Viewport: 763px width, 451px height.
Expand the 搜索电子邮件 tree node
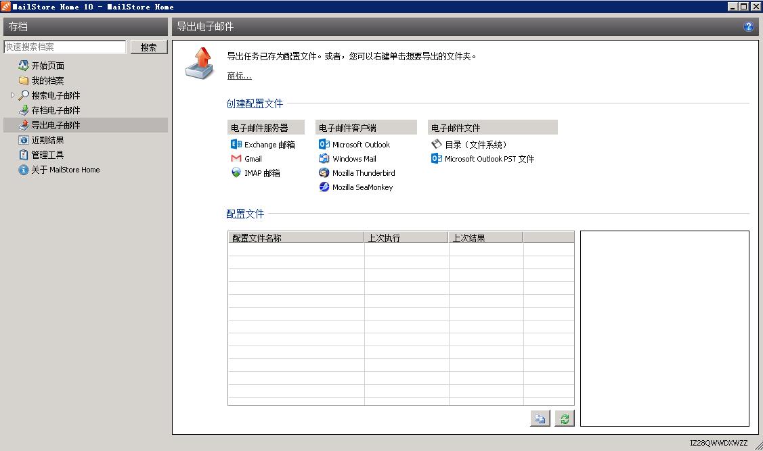click(x=13, y=95)
